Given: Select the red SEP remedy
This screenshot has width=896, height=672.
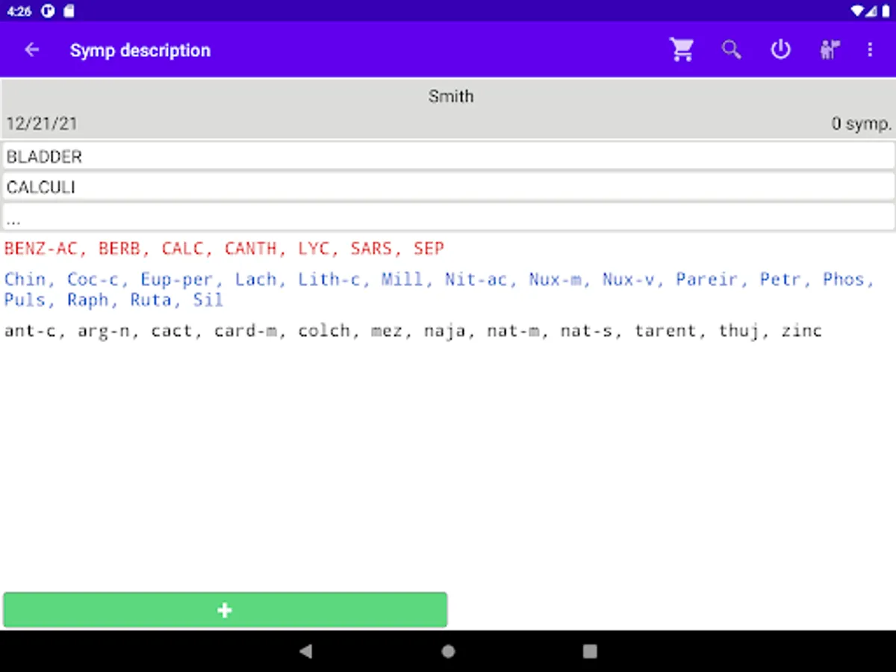Looking at the screenshot, I should 429,249.
